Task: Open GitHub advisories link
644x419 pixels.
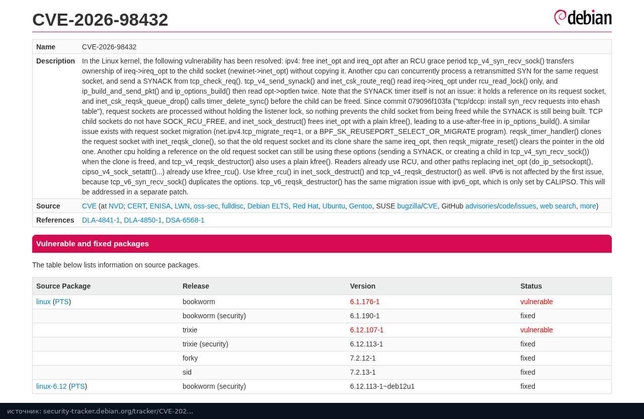Action: 481,206
